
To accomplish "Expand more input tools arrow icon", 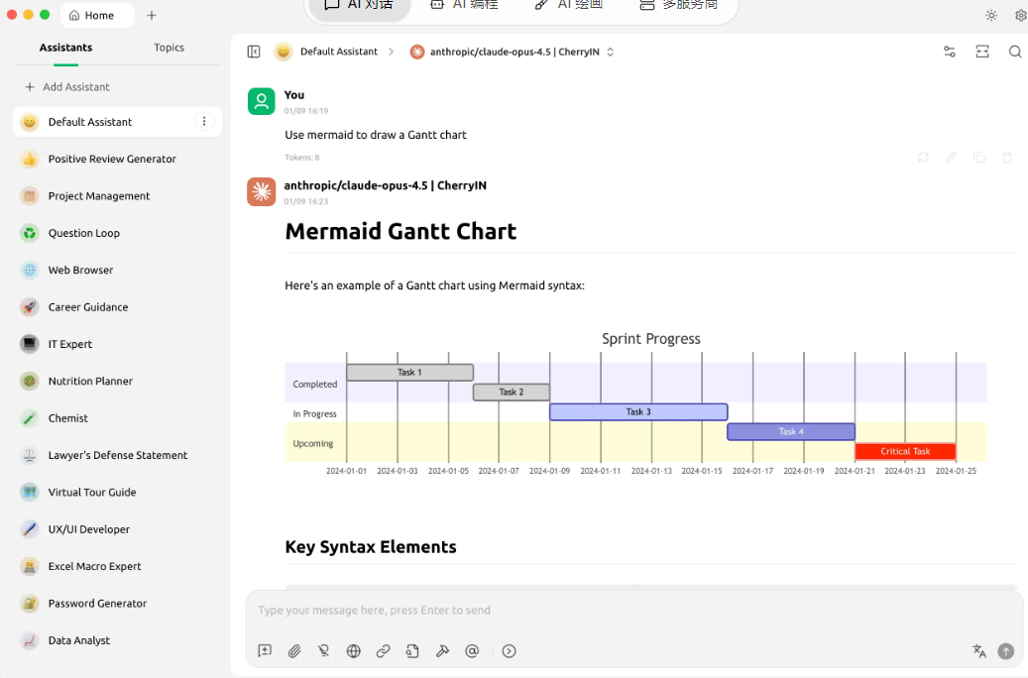I will (x=509, y=651).
